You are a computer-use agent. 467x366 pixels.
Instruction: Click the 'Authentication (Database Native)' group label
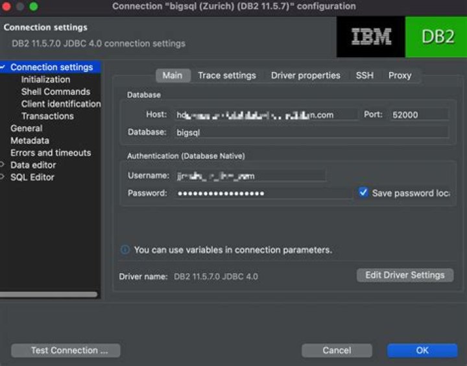pyautogui.click(x=186, y=156)
